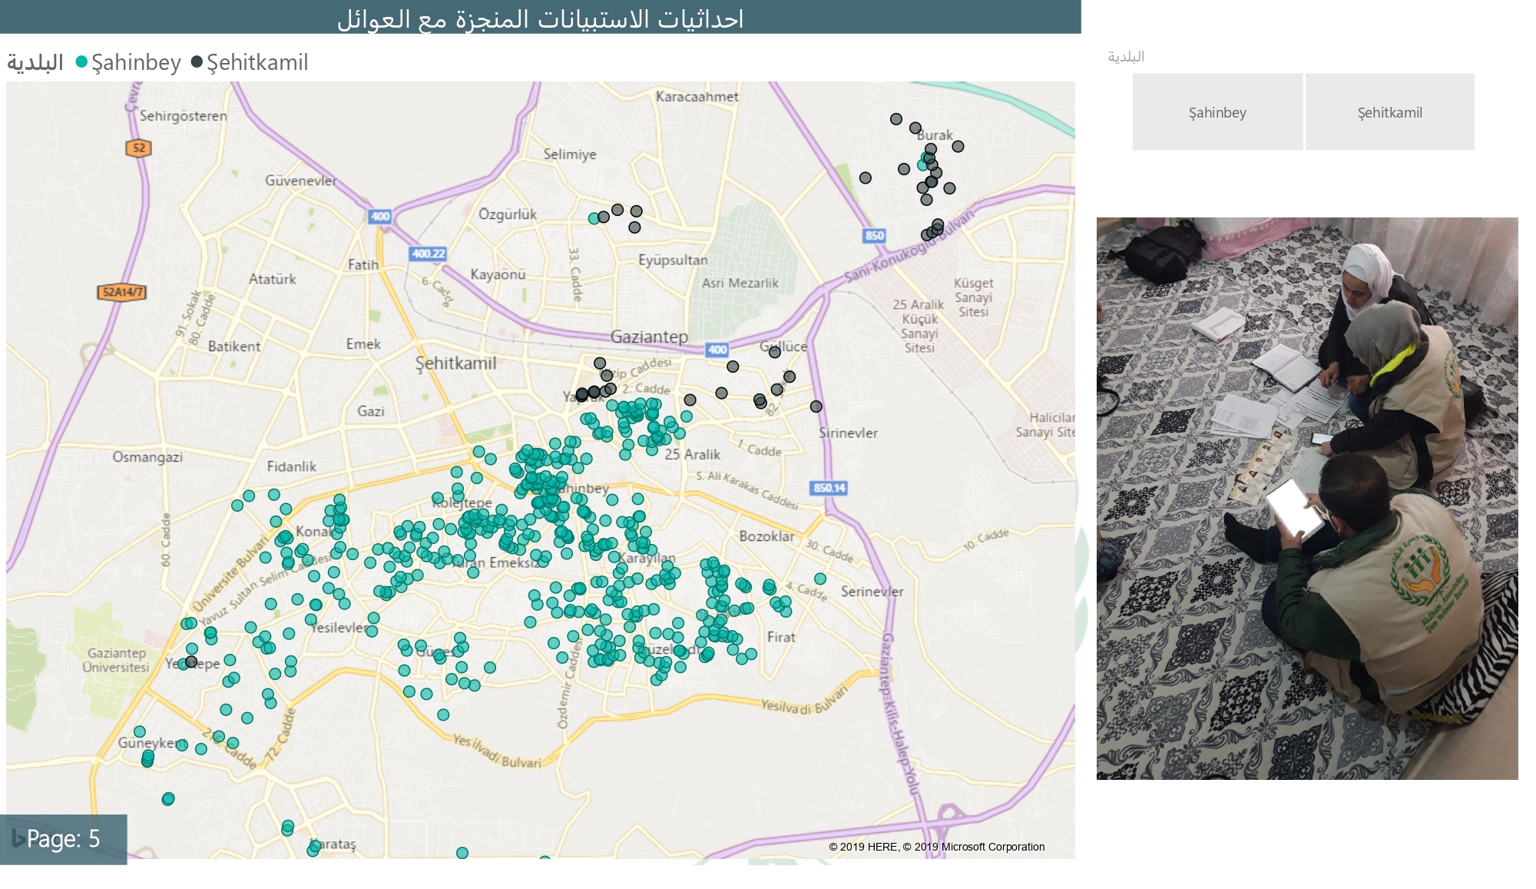Toggle the Şehitkamil slicer button
Viewport: 1536px width, 889px height.
click(x=1389, y=112)
